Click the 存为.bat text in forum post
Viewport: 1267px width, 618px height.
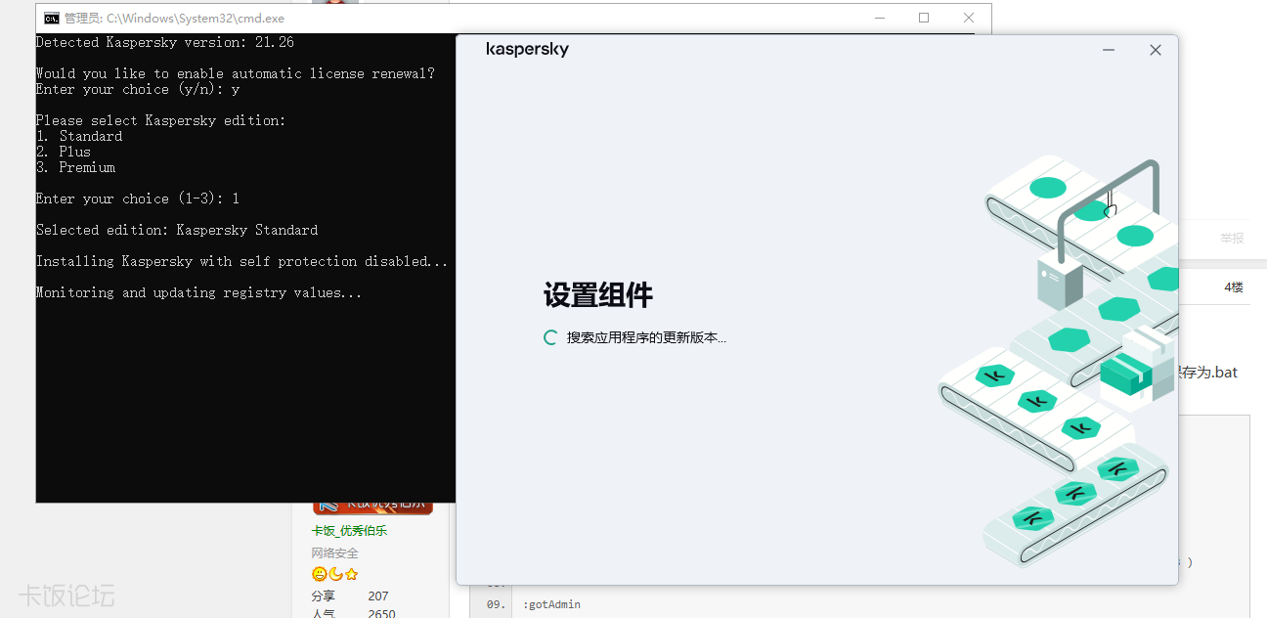(x=1208, y=373)
